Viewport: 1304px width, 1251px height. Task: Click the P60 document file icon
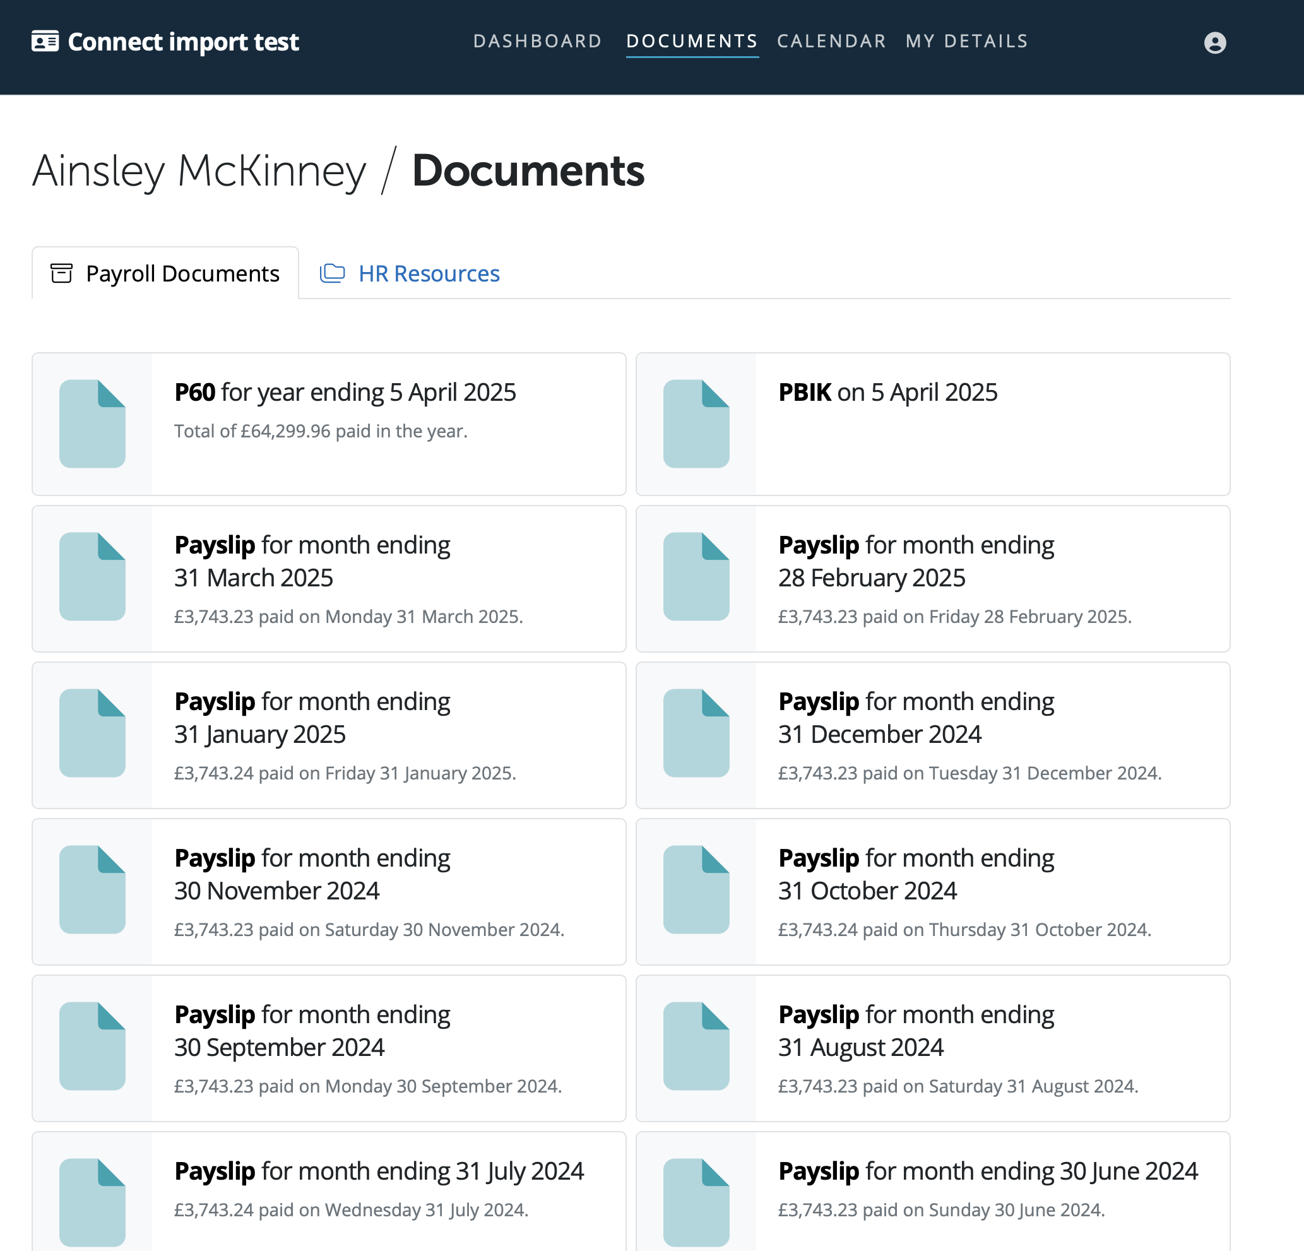[x=93, y=424]
